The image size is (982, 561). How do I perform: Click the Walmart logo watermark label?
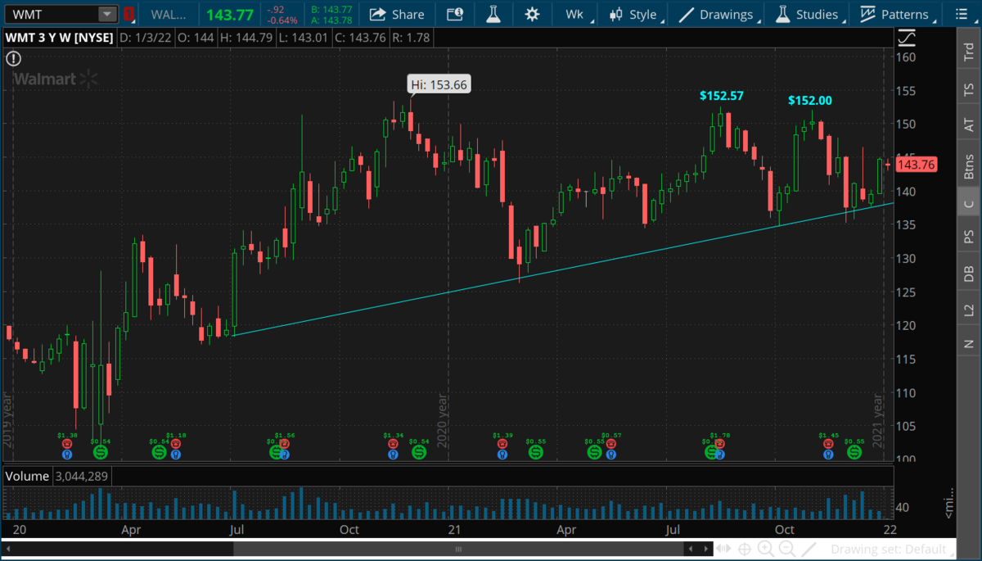point(56,79)
